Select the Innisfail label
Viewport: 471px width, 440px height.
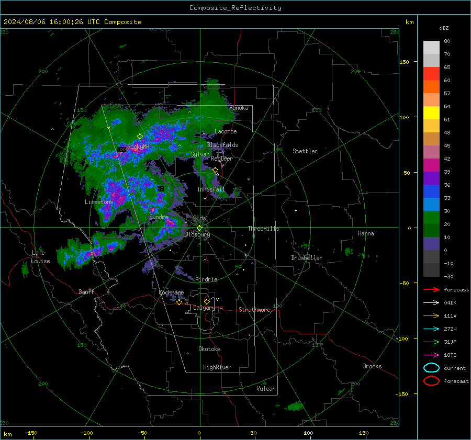(x=211, y=189)
